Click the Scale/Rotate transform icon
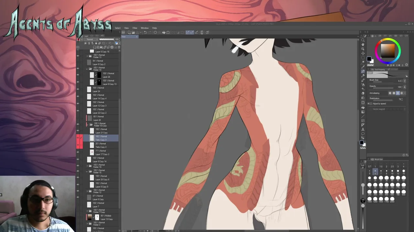Screen dimensions: 414x232 coord(168,32)
